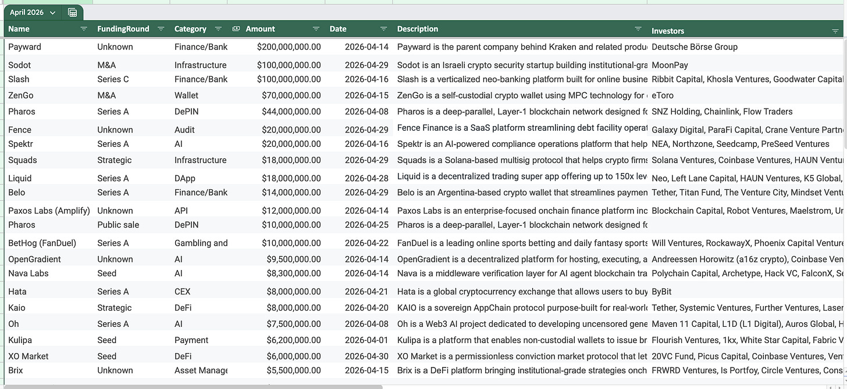Click the Category column header
This screenshot has height=389, width=847.
point(190,29)
